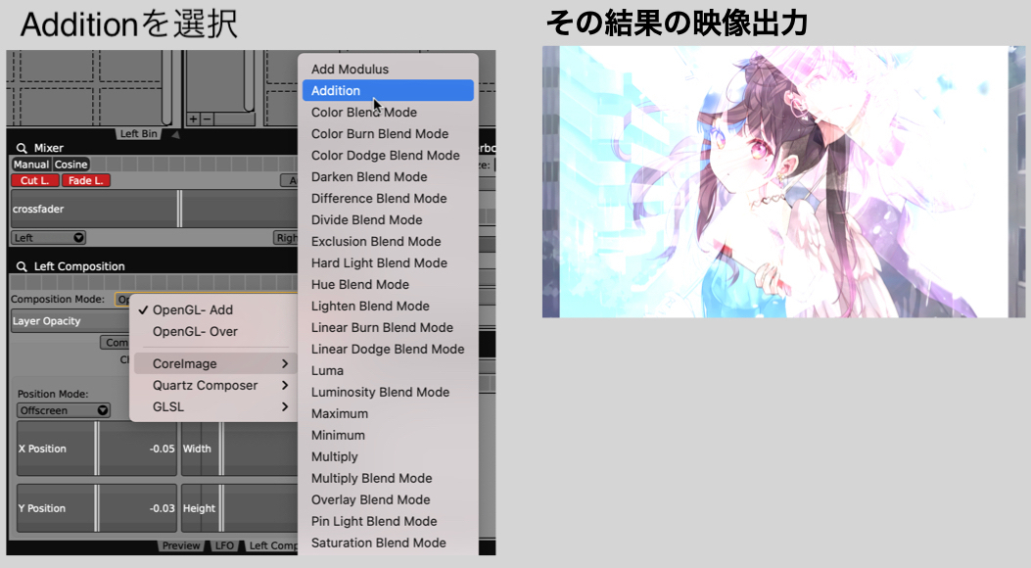
Task: Adjust the Height slider
Action: [239, 508]
